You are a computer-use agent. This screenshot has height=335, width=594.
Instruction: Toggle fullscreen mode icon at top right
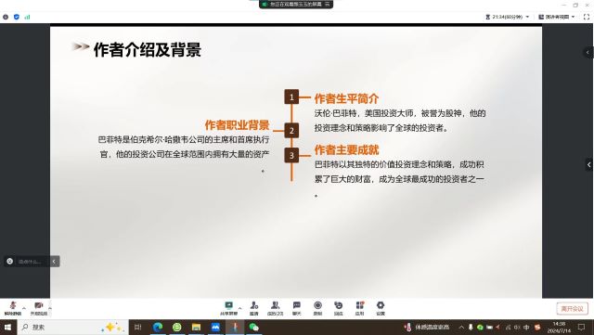[587, 17]
